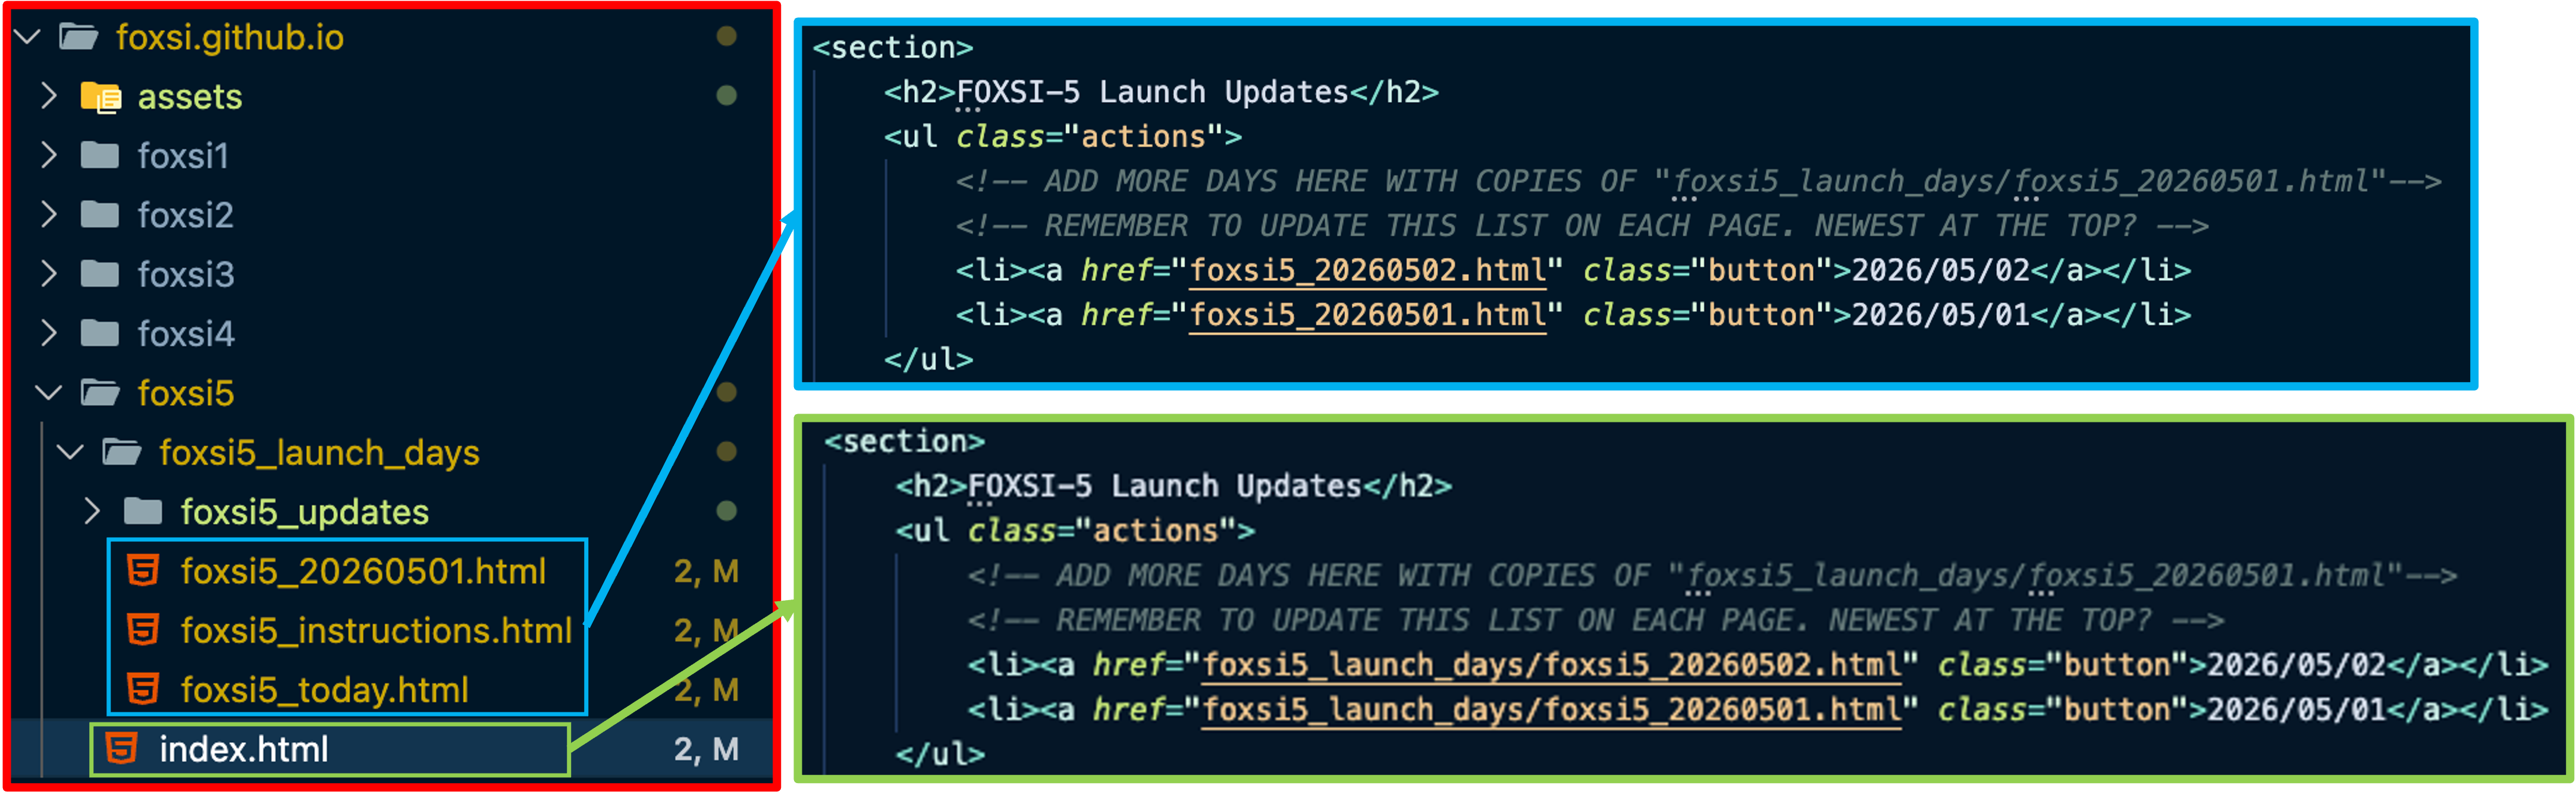The height and width of the screenshot is (792, 2576).
Task: Click the HTML5 icon beside foxsi5_today.html
Action: pos(143,689)
